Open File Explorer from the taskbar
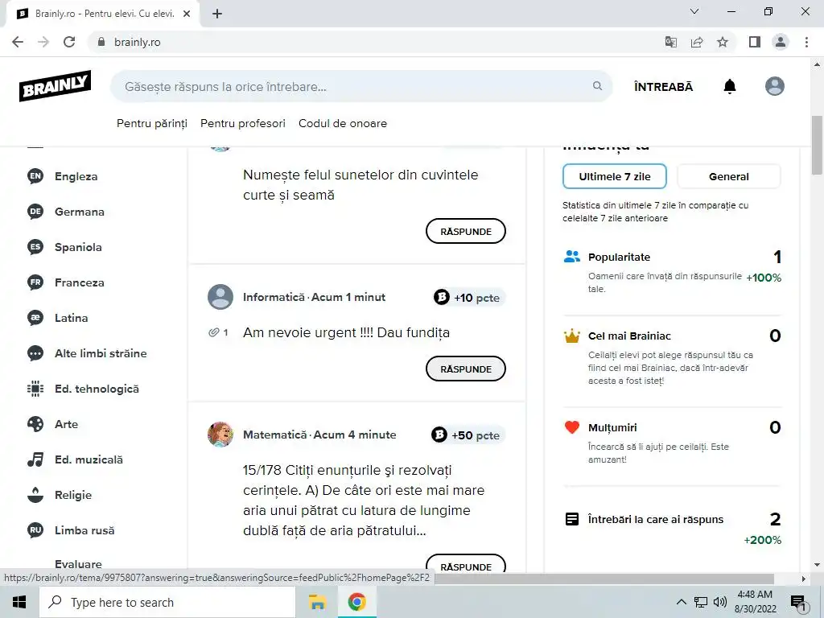This screenshot has width=824, height=618. pyautogui.click(x=317, y=602)
